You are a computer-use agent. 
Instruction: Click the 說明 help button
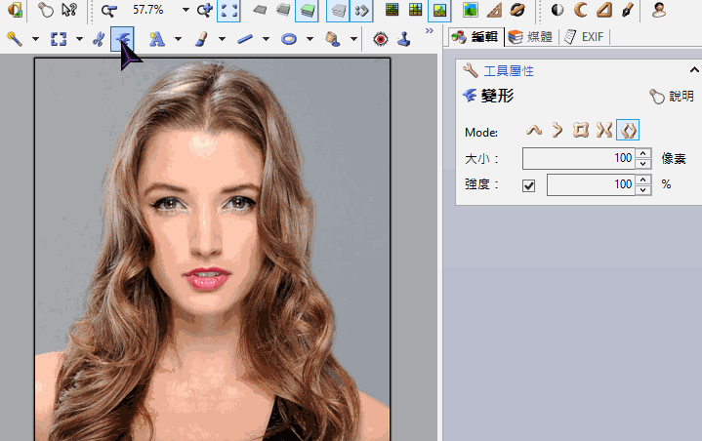click(673, 97)
